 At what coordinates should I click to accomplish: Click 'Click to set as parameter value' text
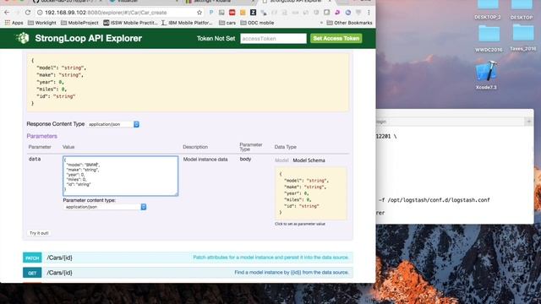(300, 224)
